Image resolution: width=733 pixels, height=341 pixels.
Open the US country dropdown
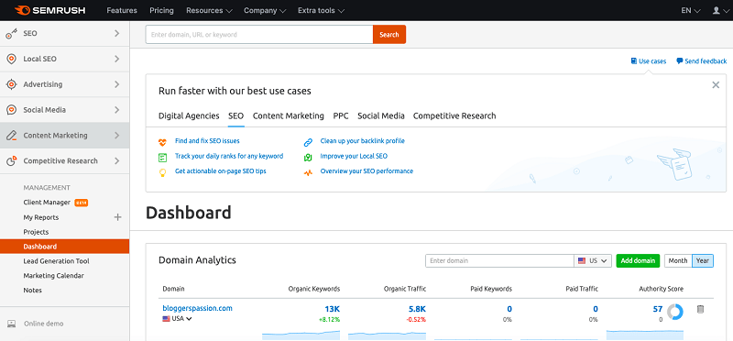pos(593,261)
